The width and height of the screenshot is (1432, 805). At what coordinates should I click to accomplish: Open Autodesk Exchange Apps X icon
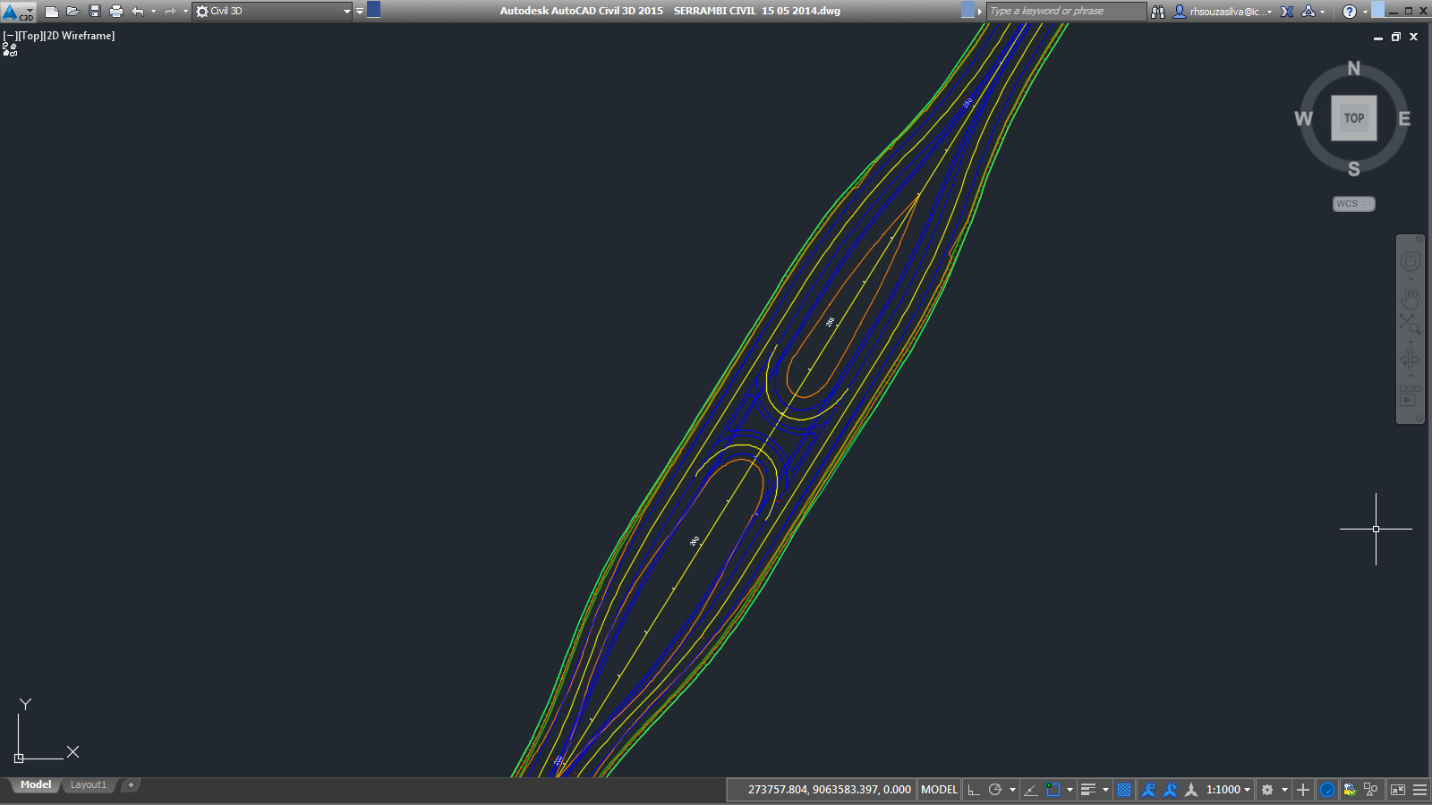tap(1287, 12)
